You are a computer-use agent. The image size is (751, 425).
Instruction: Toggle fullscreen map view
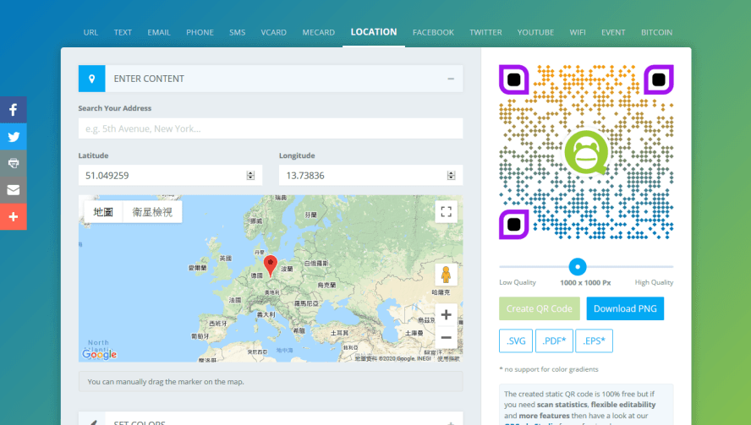click(x=446, y=211)
